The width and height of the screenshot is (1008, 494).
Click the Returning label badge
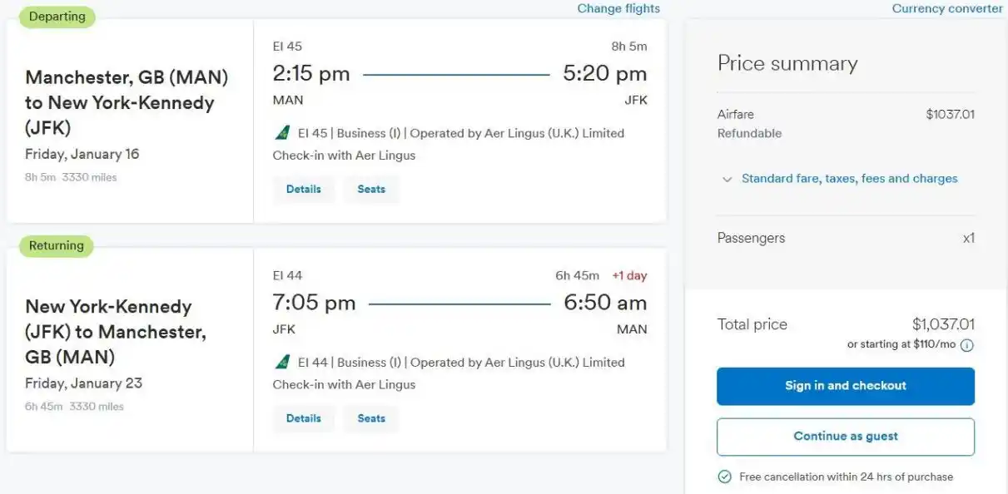coord(57,246)
